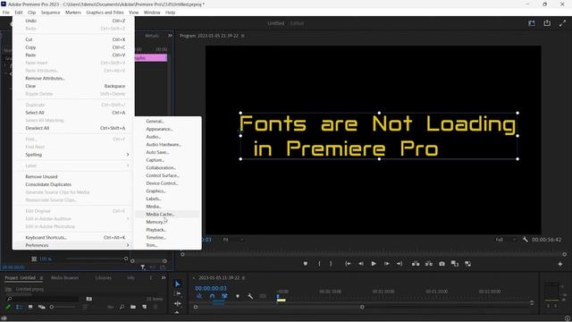The width and height of the screenshot is (572, 322).
Task: Open the File menu
Action: [6, 13]
